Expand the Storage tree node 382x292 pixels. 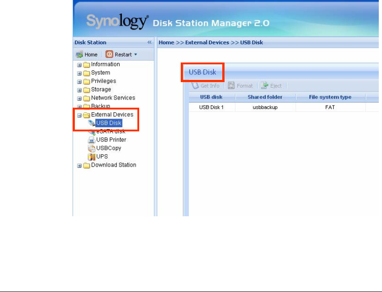coord(79,90)
